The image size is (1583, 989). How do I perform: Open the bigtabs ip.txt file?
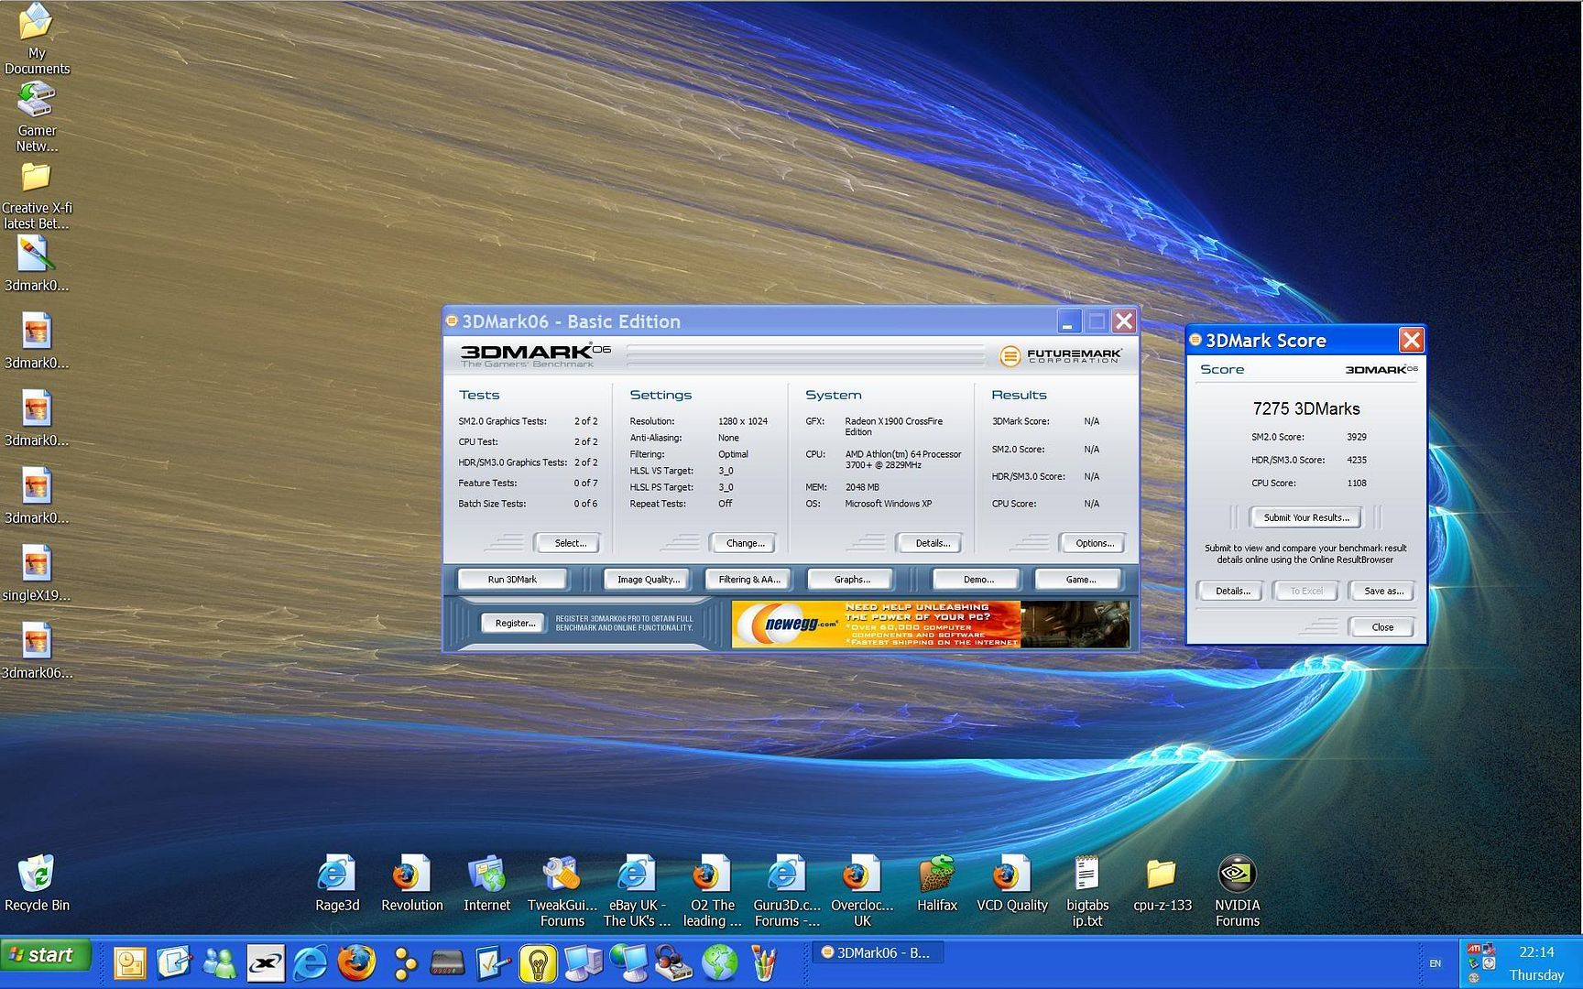tap(1087, 891)
